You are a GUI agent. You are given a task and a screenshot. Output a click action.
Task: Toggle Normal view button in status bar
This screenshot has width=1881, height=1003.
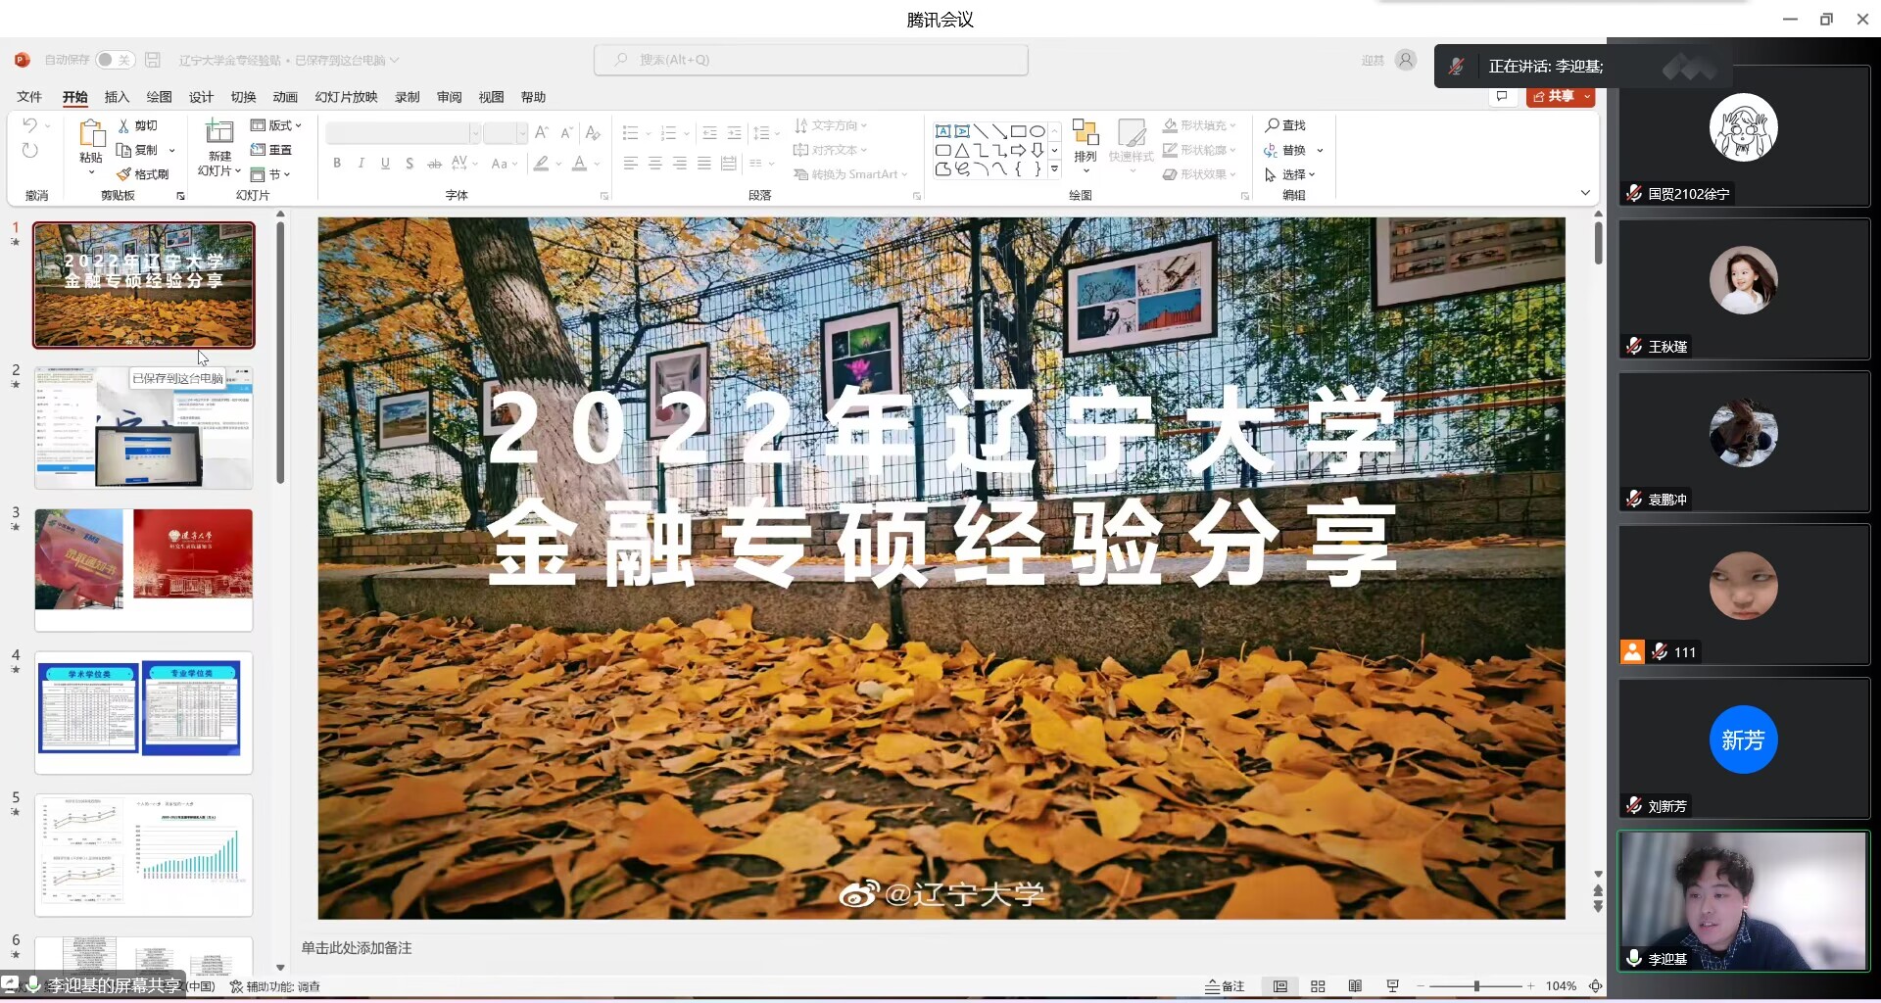1280,986
